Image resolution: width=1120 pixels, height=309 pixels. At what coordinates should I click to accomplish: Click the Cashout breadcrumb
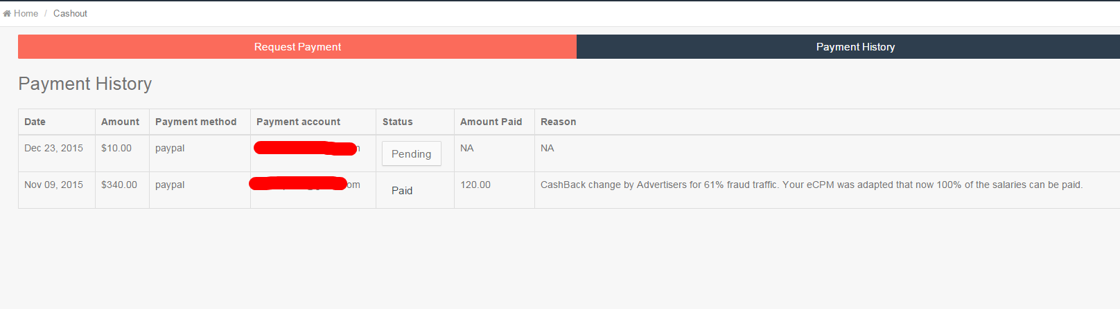click(x=70, y=13)
